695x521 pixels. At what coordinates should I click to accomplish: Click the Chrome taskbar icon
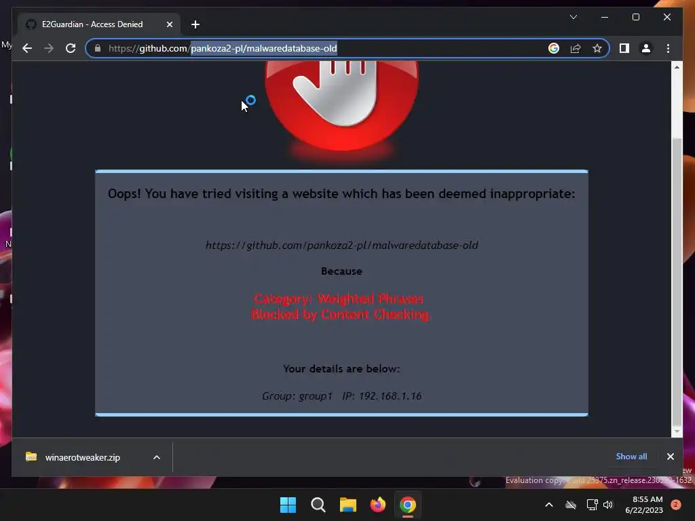point(408,505)
